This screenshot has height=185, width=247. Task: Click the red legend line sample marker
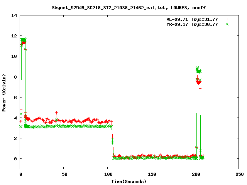227,19
